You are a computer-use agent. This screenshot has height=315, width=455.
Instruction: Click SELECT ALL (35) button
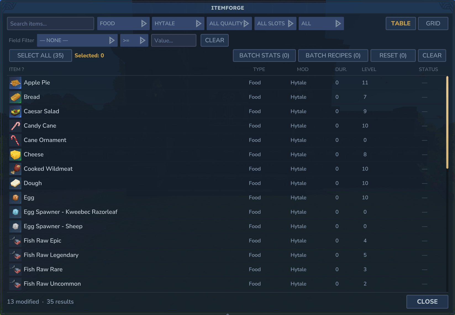coord(41,56)
